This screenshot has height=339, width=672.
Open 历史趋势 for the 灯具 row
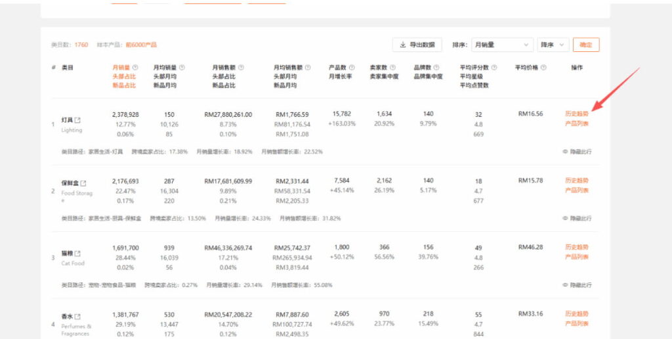tap(577, 114)
